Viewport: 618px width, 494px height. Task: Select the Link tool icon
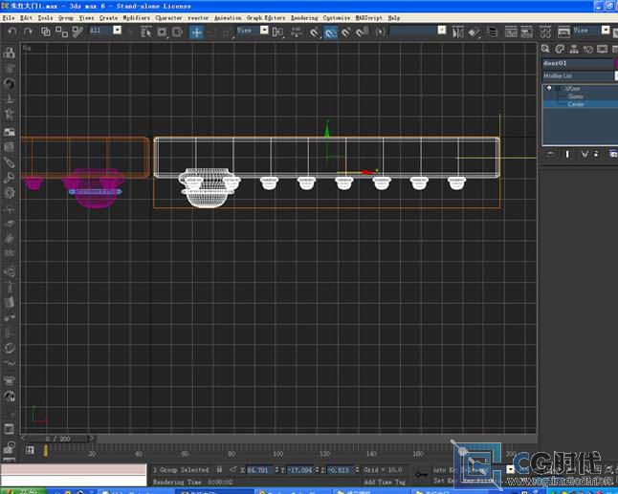click(x=46, y=32)
